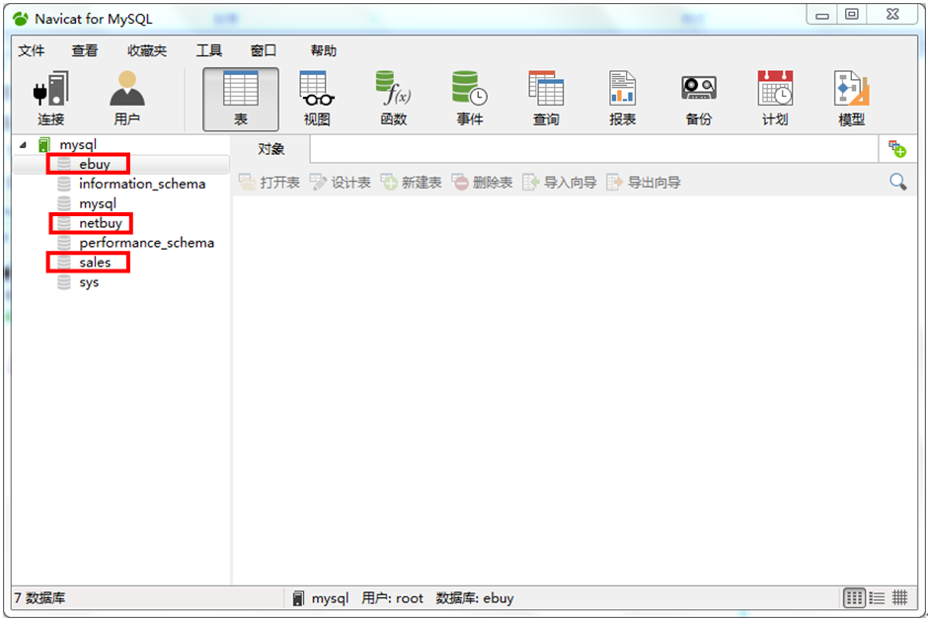Collapse the mysql connection tree node
Screen dimensions: 928x622
click(23, 145)
